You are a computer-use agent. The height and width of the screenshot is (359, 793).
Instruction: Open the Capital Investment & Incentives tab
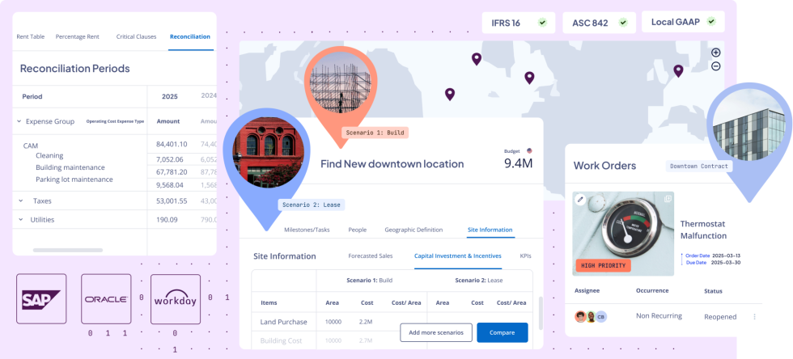tap(457, 256)
